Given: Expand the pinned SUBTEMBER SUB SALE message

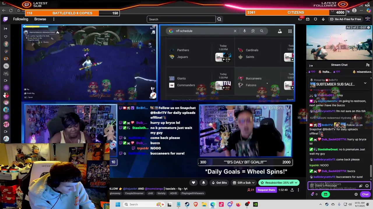Looking at the screenshot, I should 365,83.
